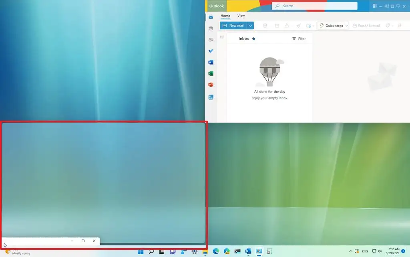Viewport: 410px width, 257px height.
Task: Launch Excel from the Outlook sidebar
Action: (211, 73)
